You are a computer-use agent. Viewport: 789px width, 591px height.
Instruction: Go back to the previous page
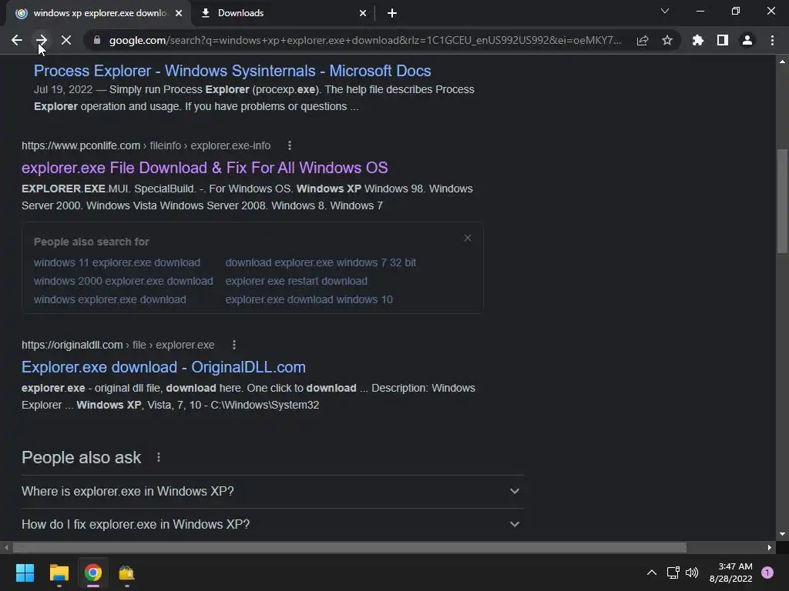(x=17, y=40)
